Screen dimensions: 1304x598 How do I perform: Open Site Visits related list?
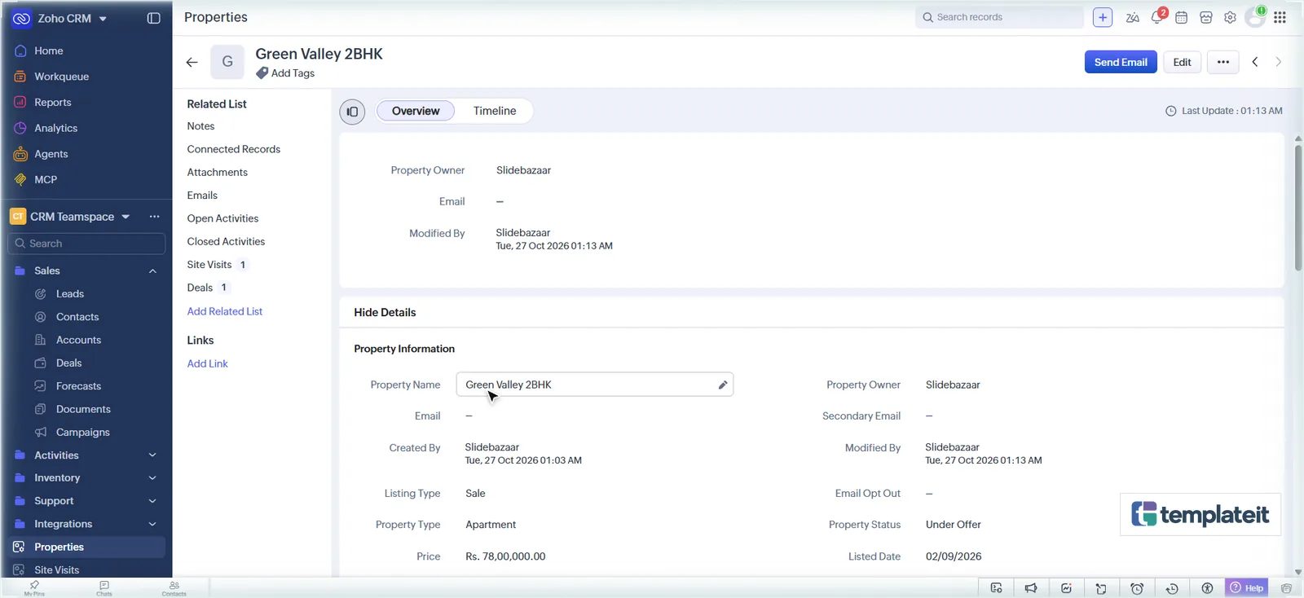point(209,265)
